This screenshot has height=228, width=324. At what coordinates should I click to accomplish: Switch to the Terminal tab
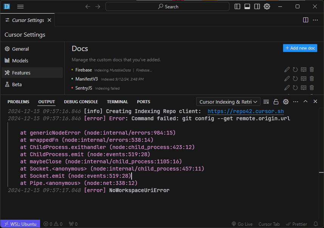117,102
